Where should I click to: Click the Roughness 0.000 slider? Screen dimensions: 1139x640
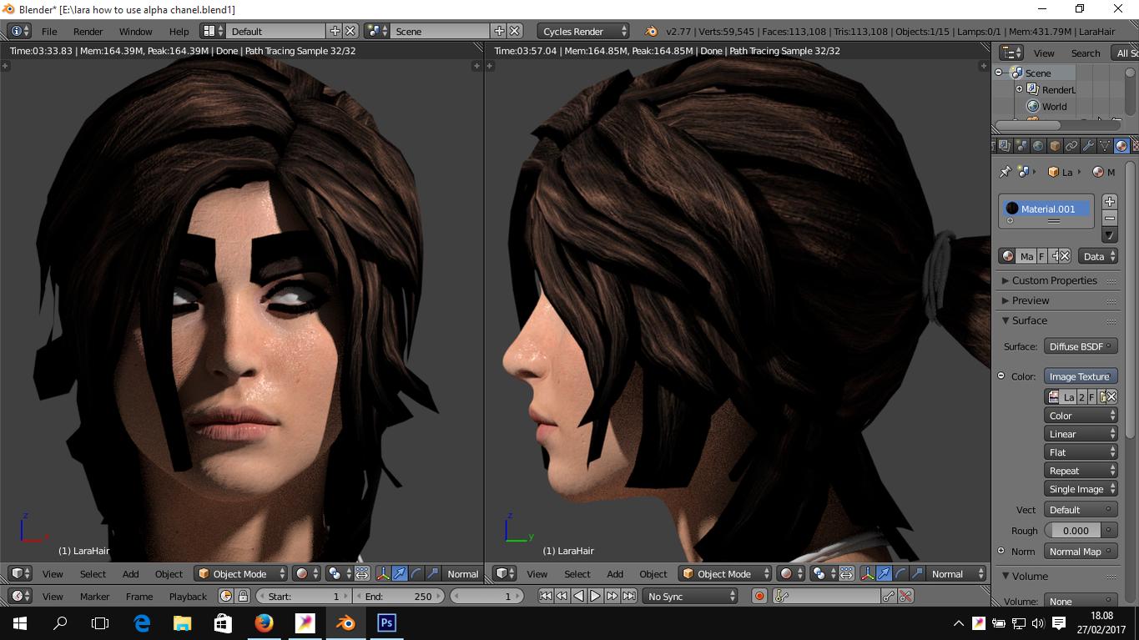pos(1072,530)
